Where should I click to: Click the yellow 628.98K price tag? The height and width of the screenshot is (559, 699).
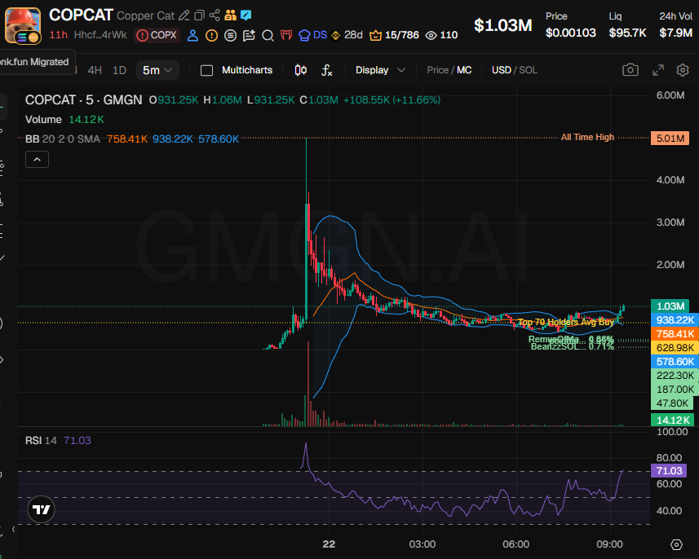(675, 347)
